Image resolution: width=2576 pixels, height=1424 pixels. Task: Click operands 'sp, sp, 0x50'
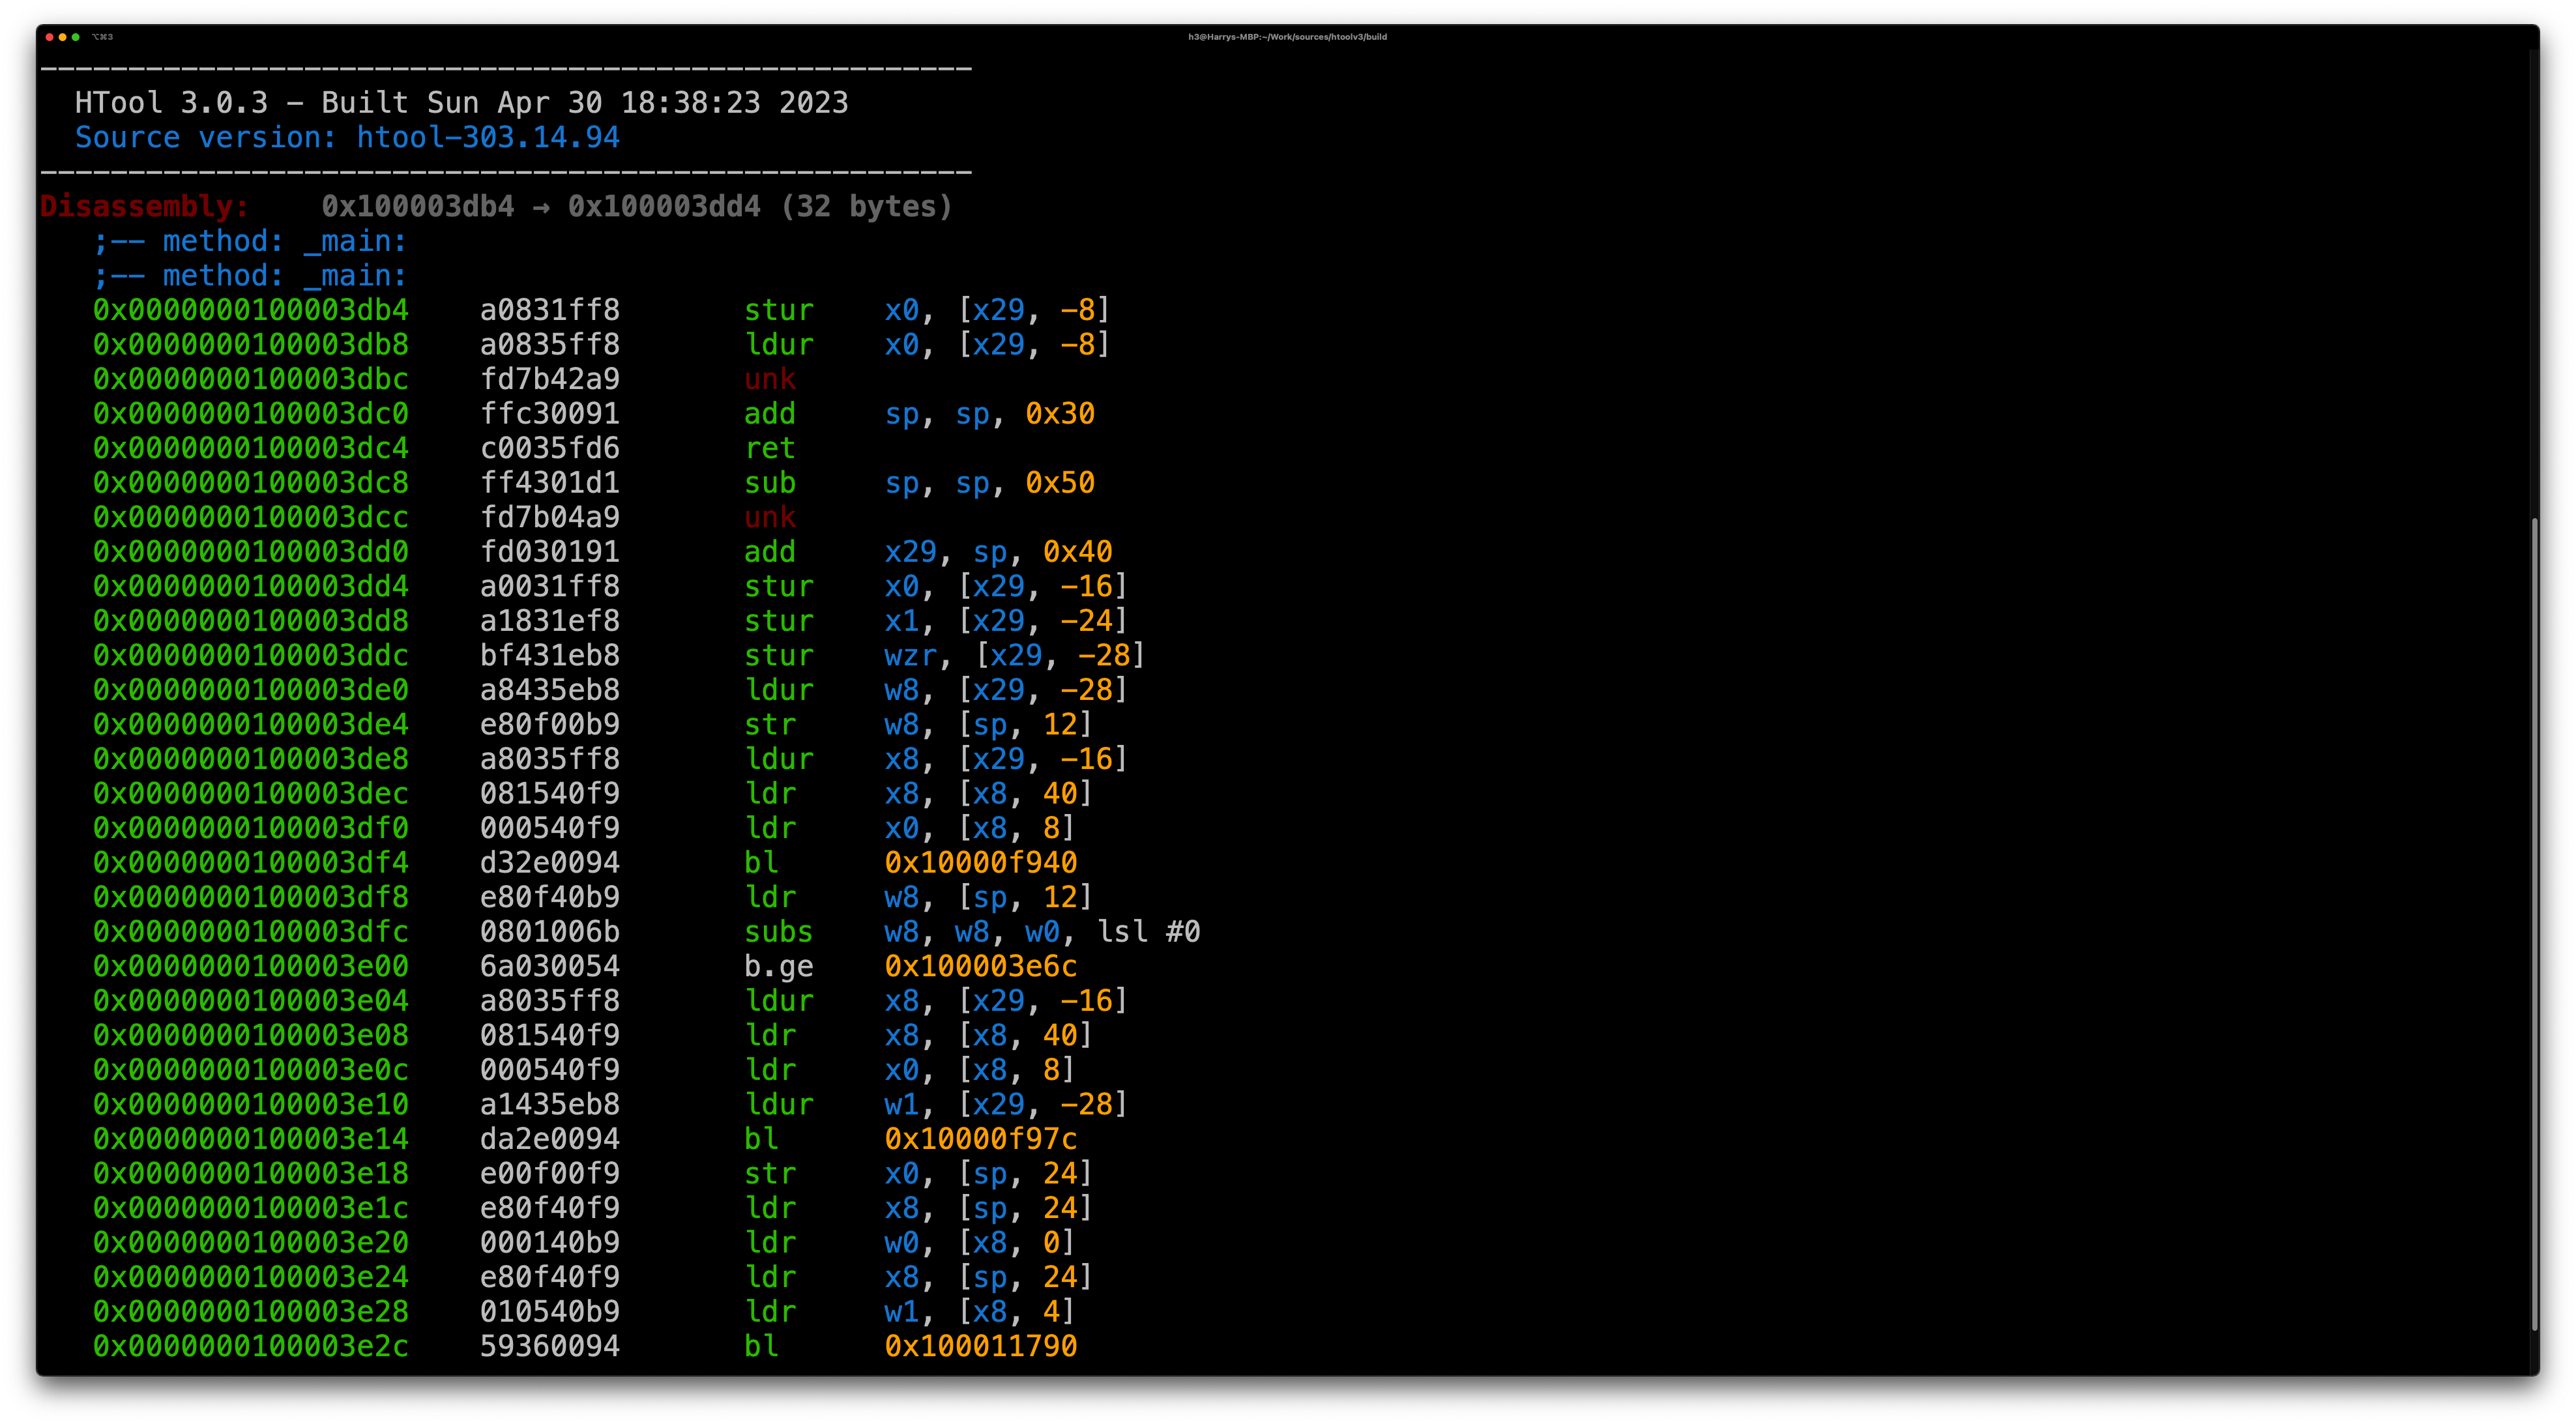coord(990,483)
